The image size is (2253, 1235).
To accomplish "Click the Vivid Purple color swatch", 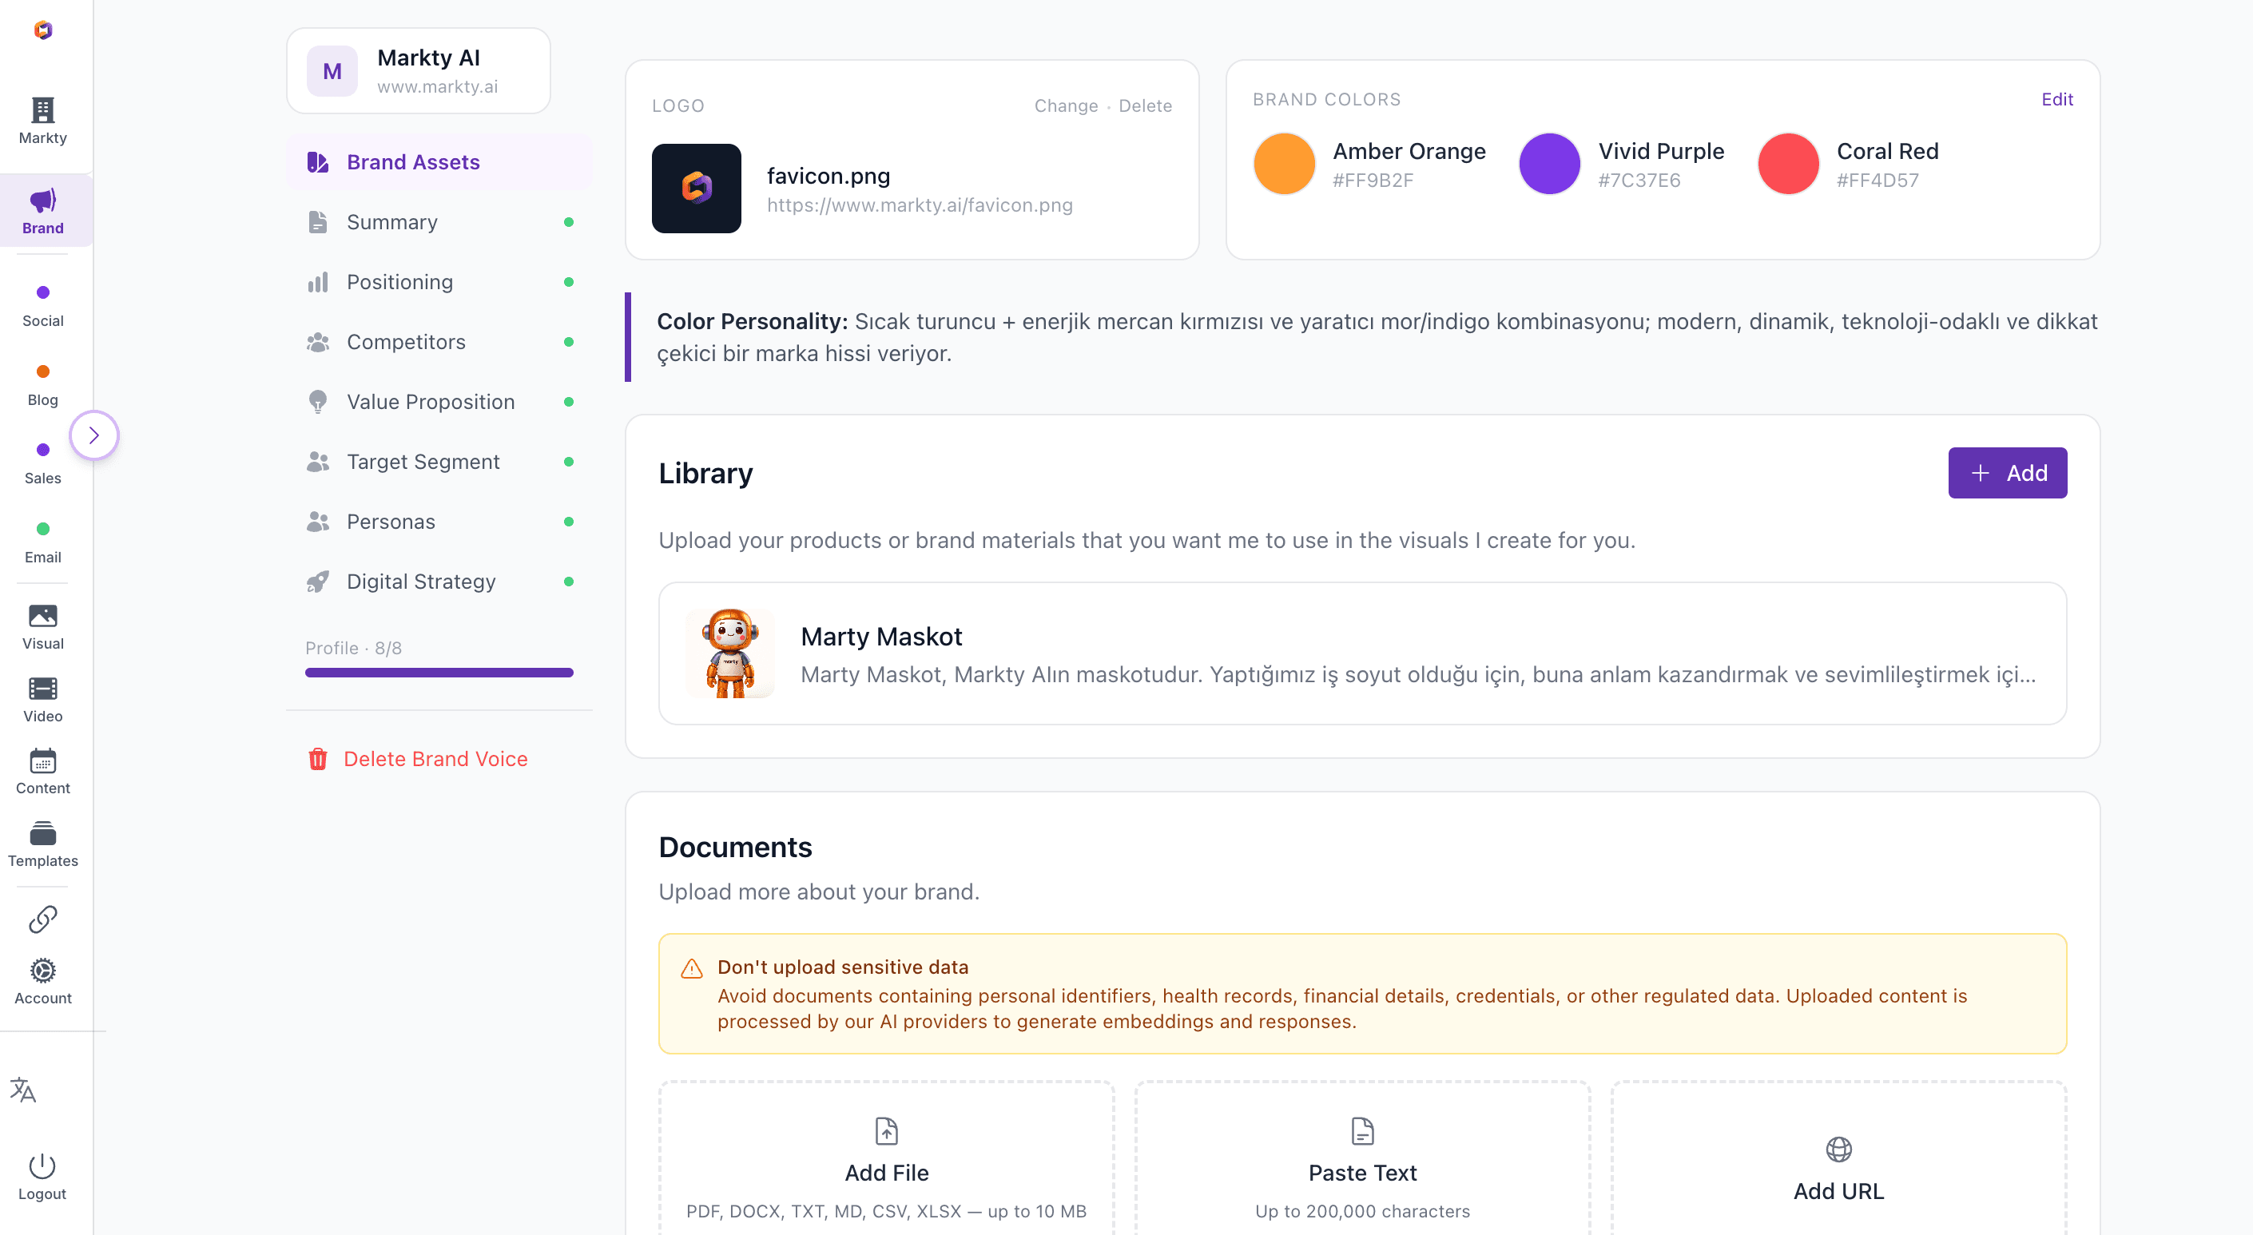I will (x=1549, y=164).
